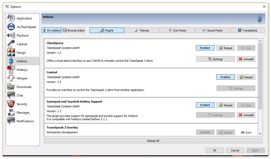The width and height of the screenshot is (271, 159).
Task: Toggle Control plugin Enabled button
Action: click(225, 77)
